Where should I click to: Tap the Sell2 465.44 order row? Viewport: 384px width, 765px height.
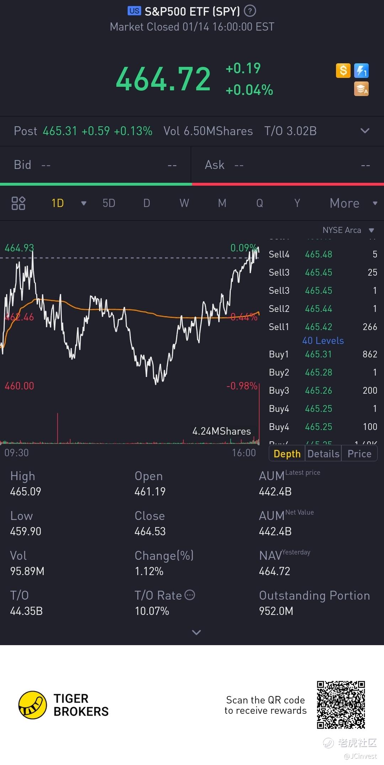(x=323, y=309)
